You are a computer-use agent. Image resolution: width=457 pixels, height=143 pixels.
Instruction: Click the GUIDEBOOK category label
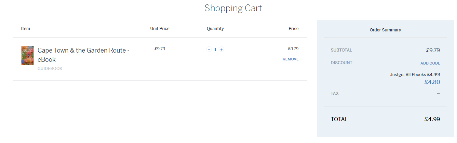pyautogui.click(x=50, y=68)
